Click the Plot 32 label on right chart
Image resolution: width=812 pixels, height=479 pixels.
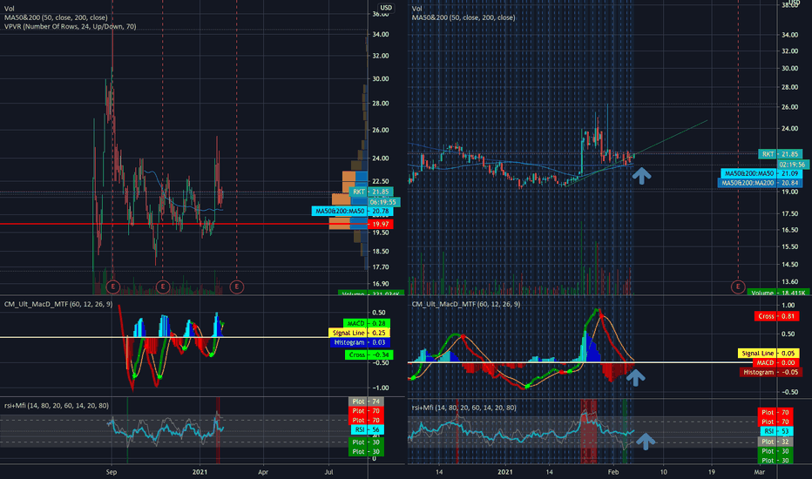click(775, 442)
